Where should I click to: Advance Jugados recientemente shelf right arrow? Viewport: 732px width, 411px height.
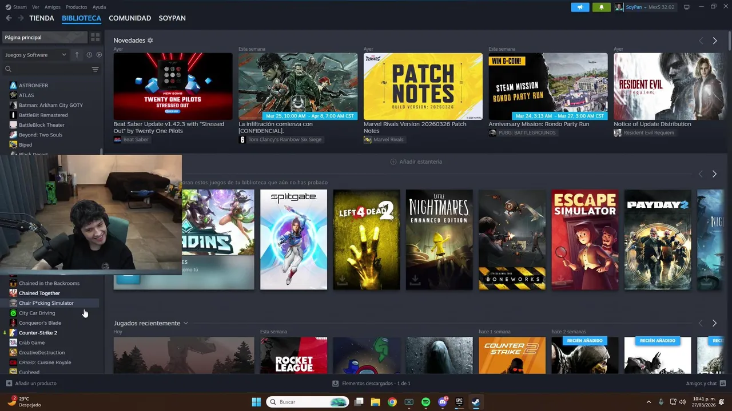pos(714,323)
